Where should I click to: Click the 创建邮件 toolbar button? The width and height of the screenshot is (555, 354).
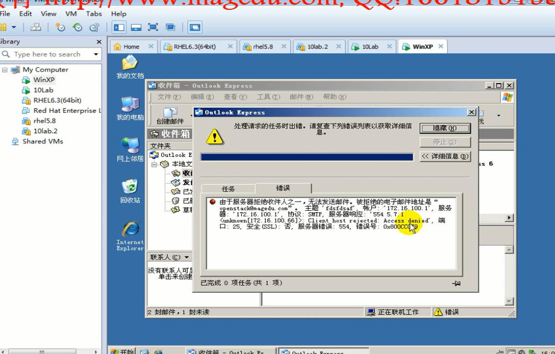click(x=170, y=116)
